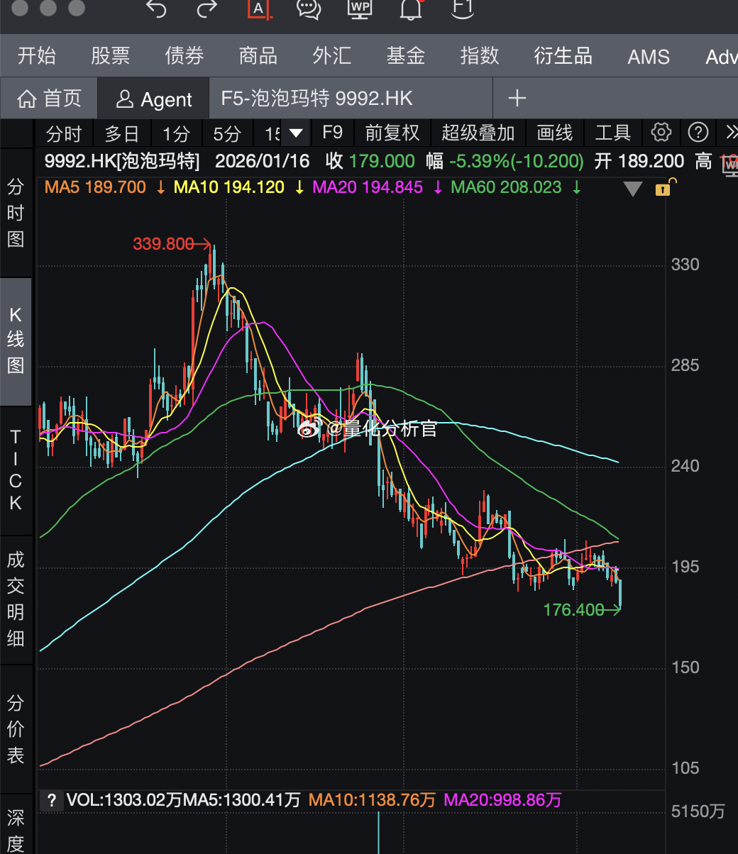
Task: Click the 339.800 high price marker
Action: [163, 244]
